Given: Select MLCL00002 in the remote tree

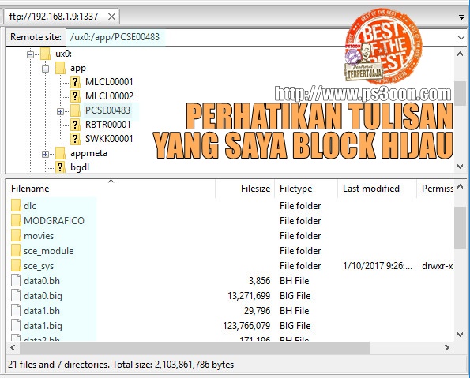Looking at the screenshot, I should point(110,96).
